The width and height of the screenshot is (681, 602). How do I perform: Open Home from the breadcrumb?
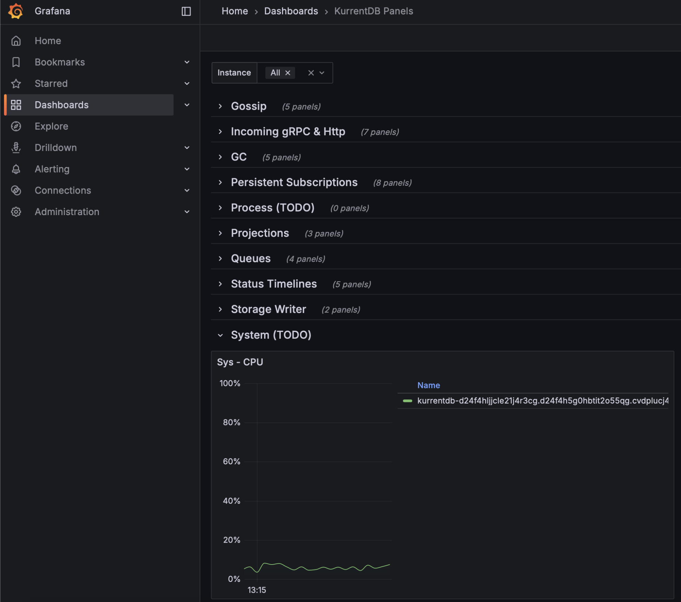pos(234,11)
